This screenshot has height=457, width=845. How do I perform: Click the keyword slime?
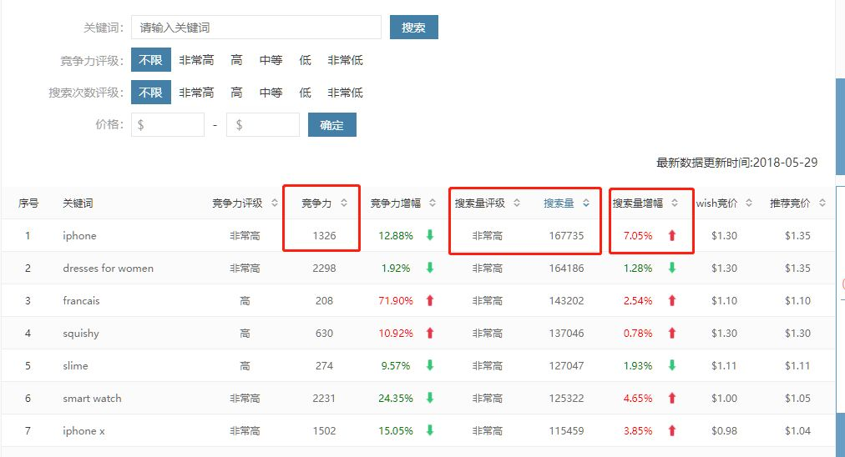coord(75,365)
